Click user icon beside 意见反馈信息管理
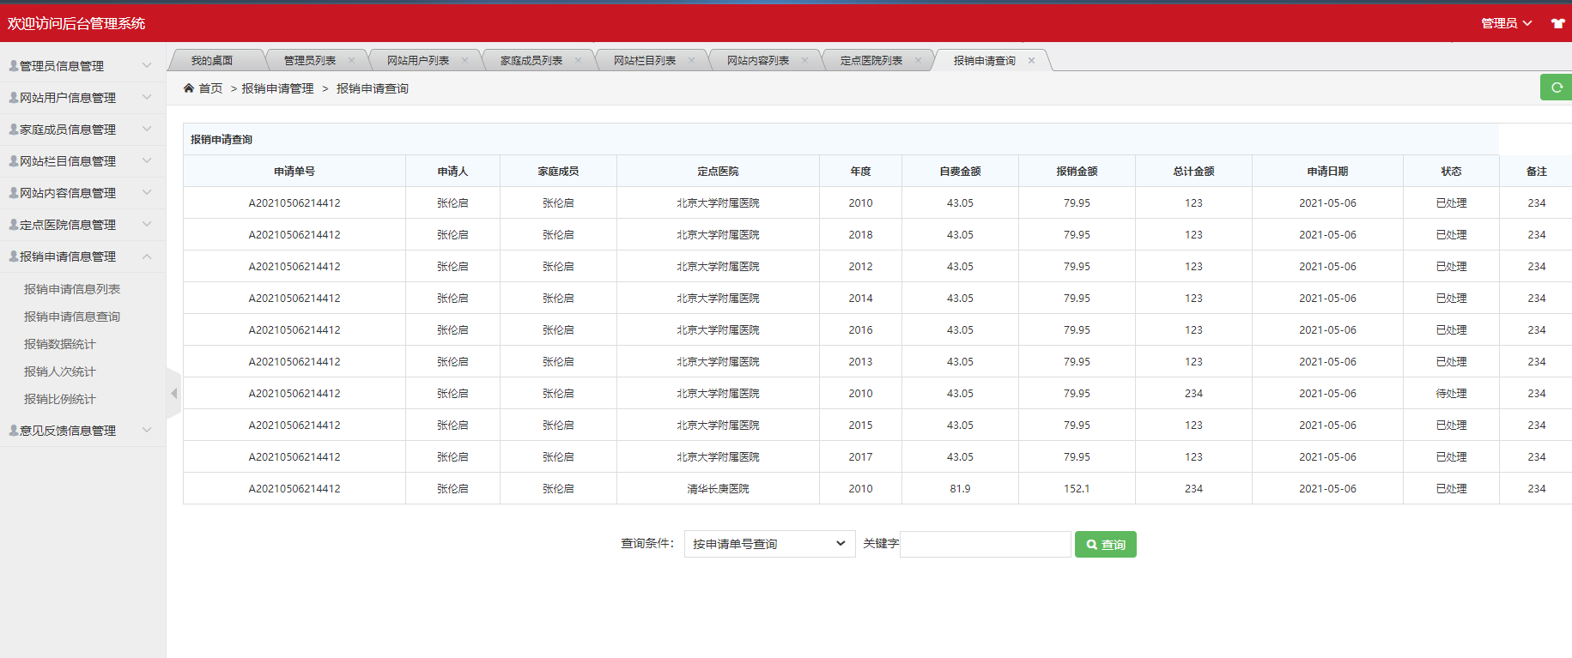The width and height of the screenshot is (1572, 658). [14, 430]
